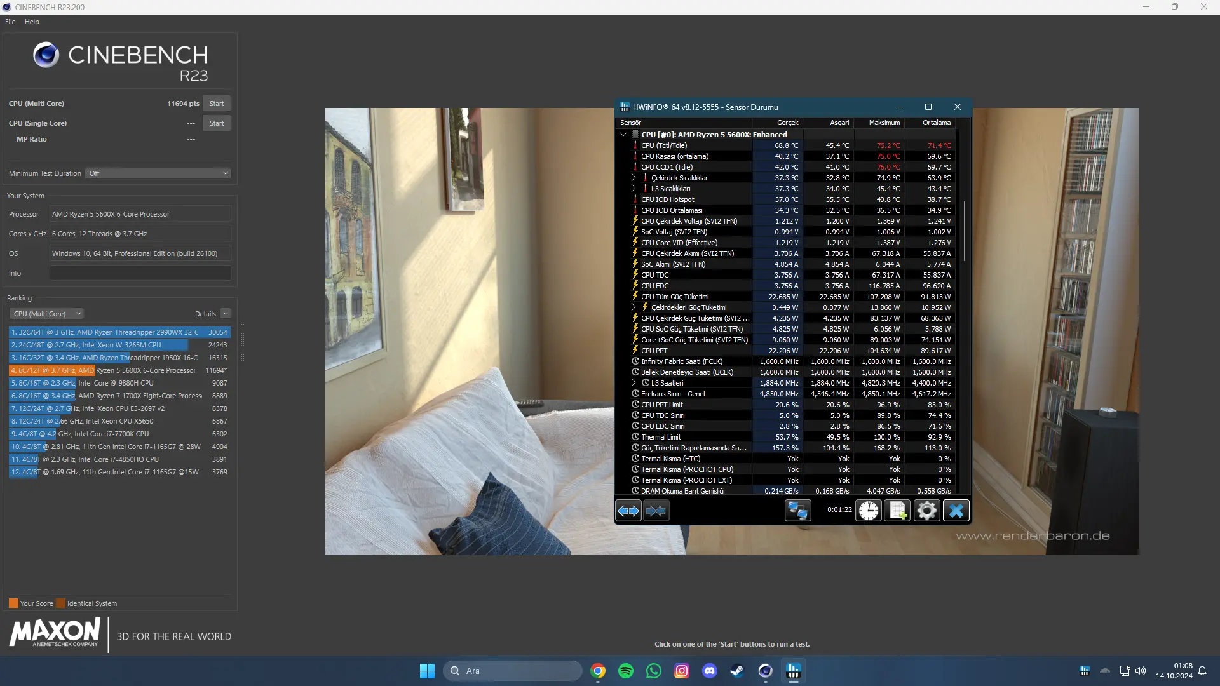
Task: Click the Your Score orange swatch
Action: 13,603
